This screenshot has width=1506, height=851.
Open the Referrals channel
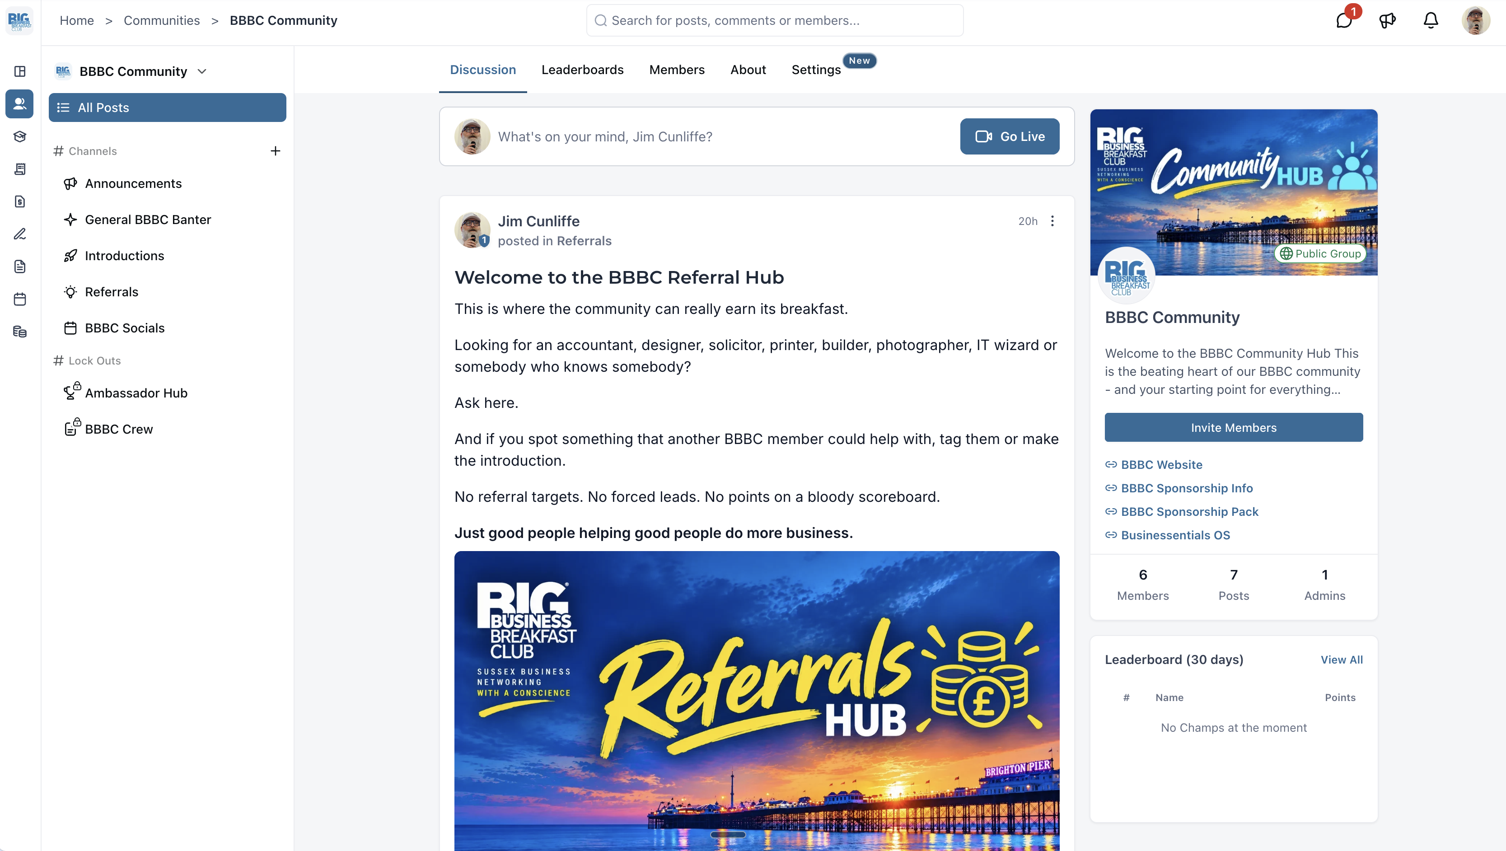111,292
